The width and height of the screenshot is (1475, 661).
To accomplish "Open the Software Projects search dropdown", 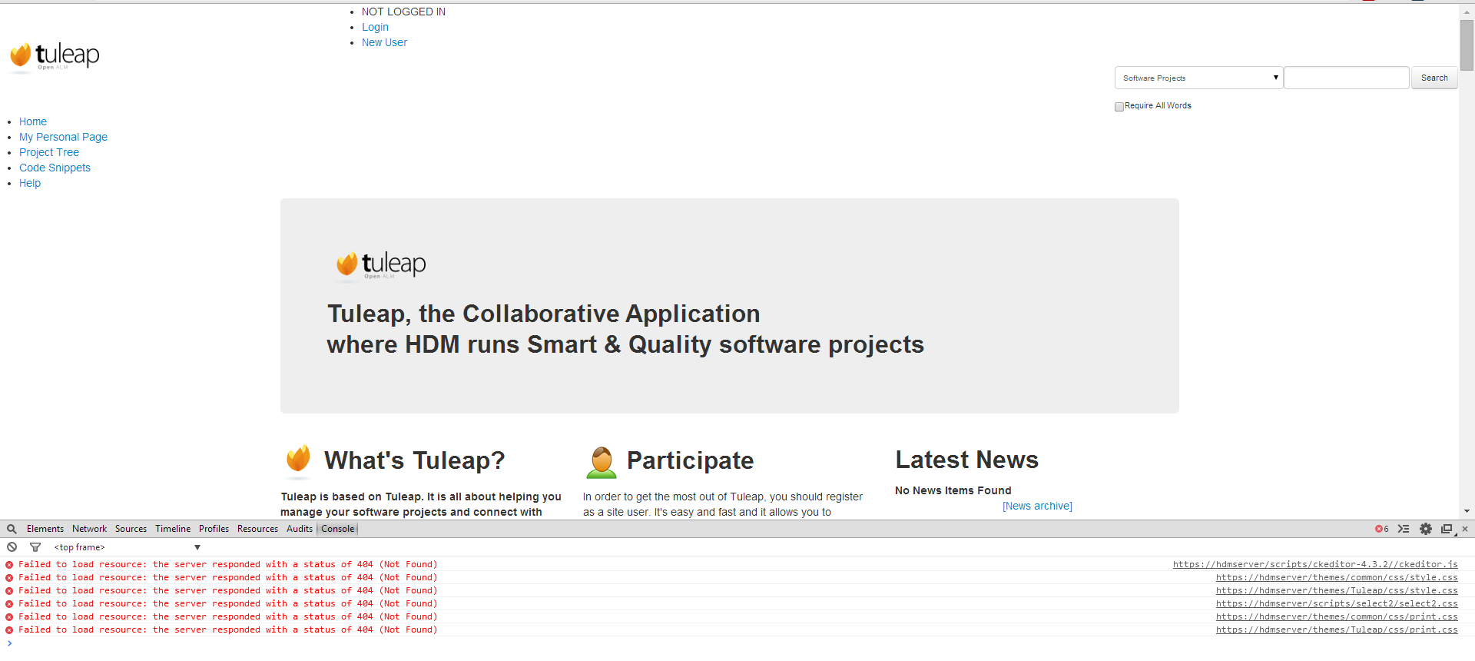I will pyautogui.click(x=1198, y=78).
